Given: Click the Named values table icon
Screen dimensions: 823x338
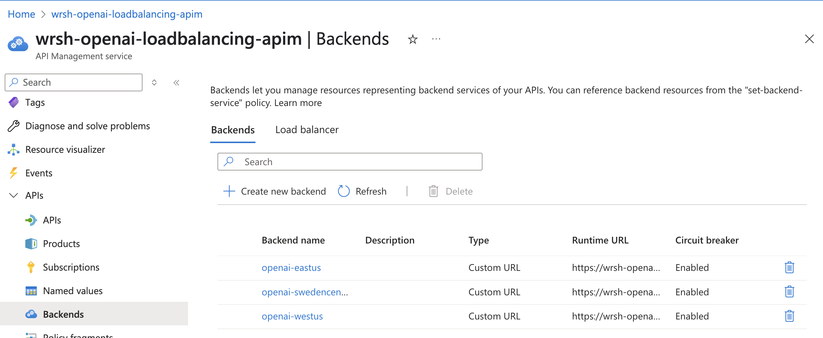Looking at the screenshot, I should (x=31, y=291).
